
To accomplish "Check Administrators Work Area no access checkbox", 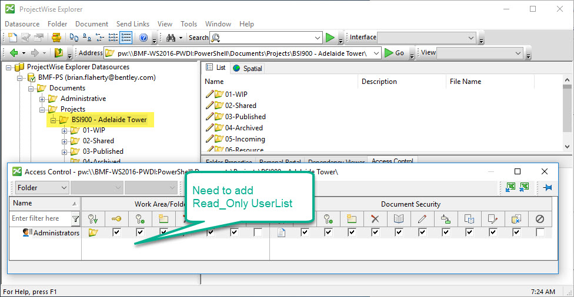I will pos(258,232).
